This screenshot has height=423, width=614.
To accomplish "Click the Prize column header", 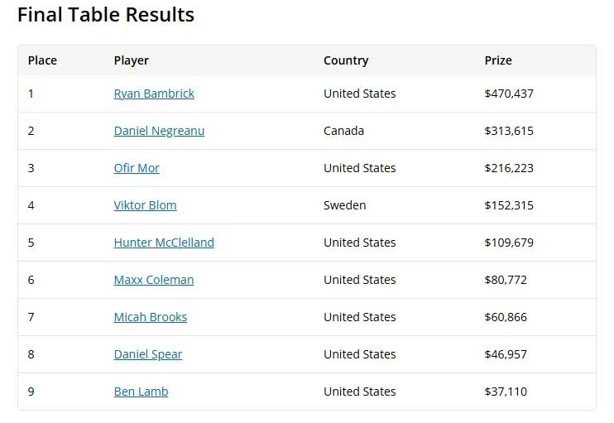I will tap(498, 60).
